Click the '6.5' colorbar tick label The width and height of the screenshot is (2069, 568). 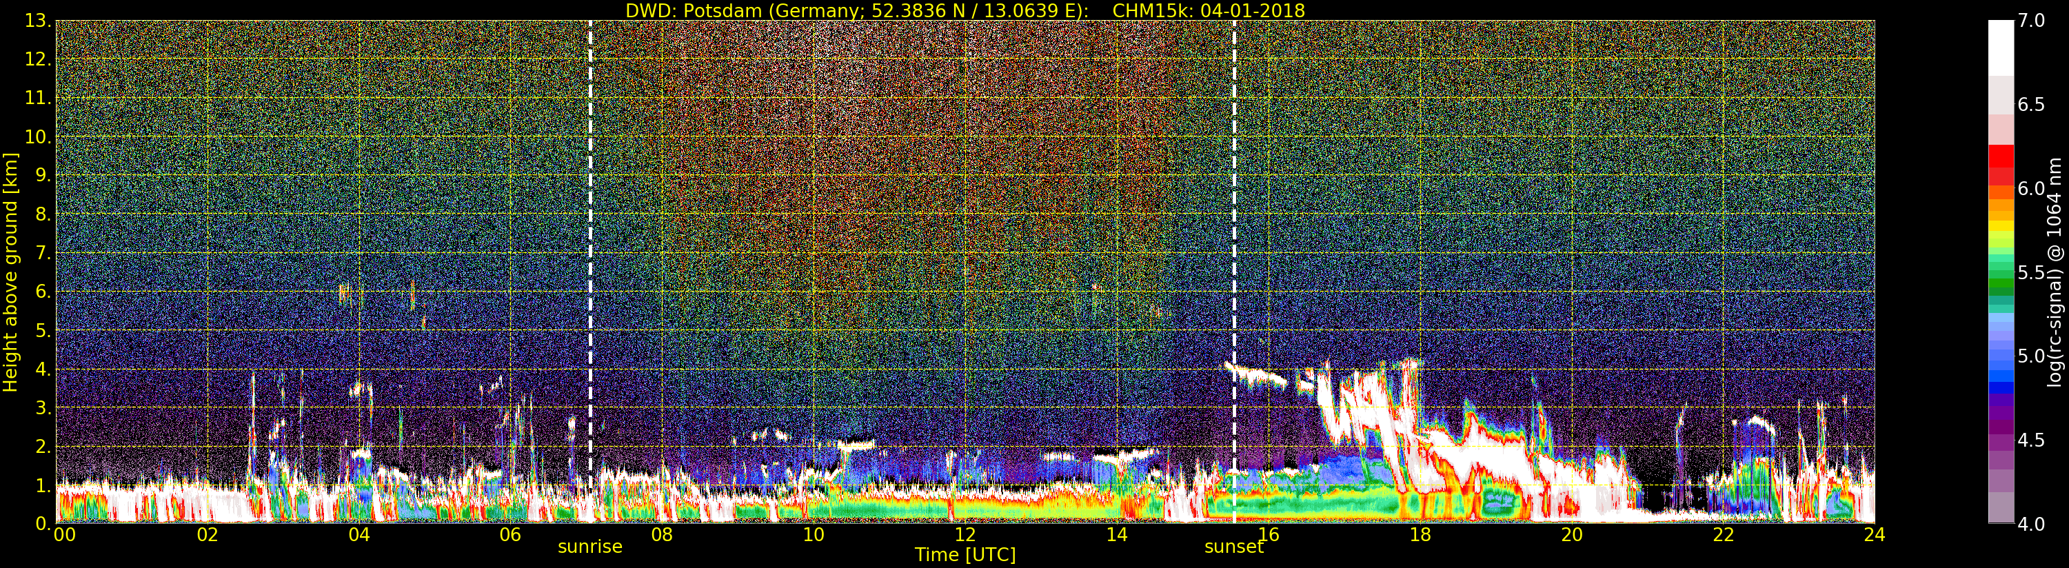[x=2031, y=105]
